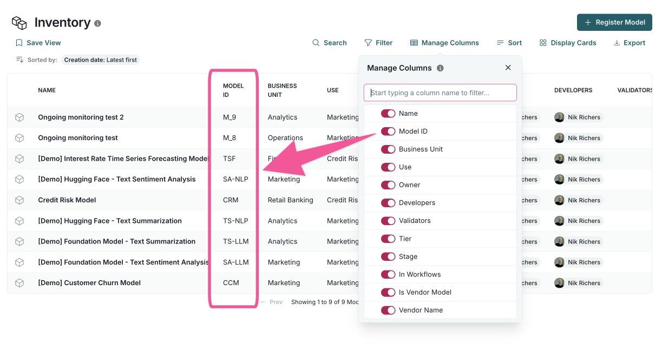Activate the Sort icon
This screenshot has width=662, height=349.
click(x=501, y=43)
